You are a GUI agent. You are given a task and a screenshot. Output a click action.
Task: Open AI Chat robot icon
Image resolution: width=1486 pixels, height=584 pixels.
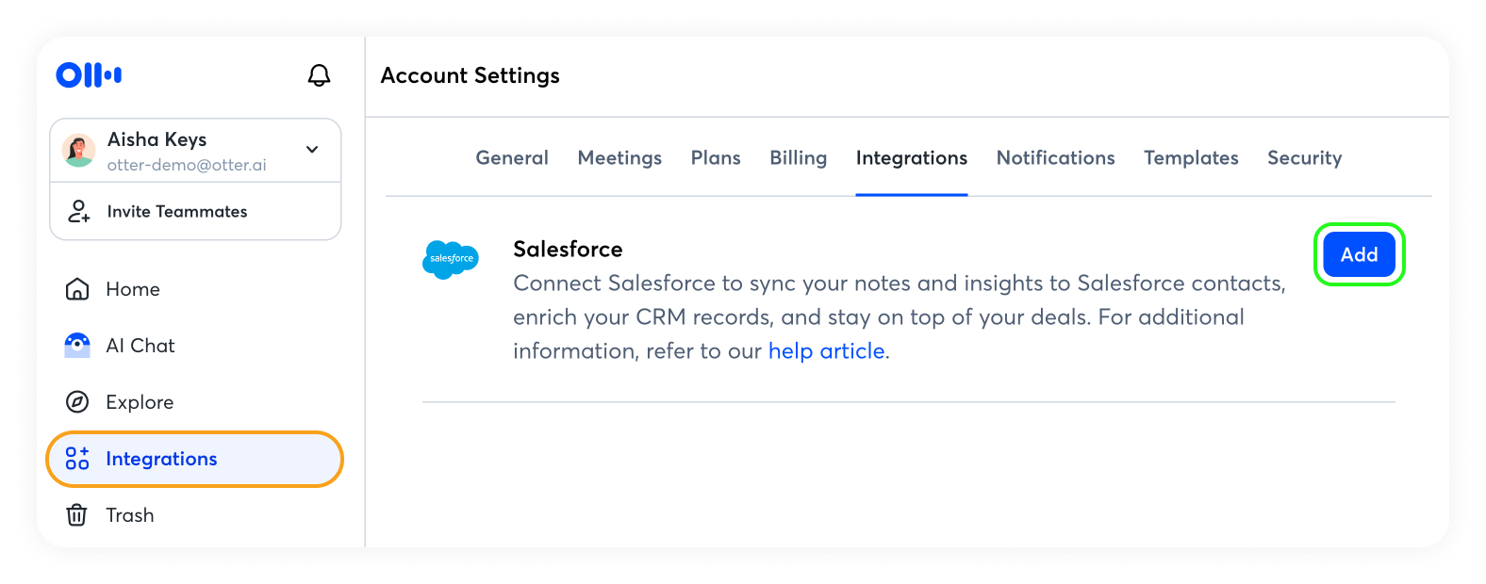pos(77,346)
